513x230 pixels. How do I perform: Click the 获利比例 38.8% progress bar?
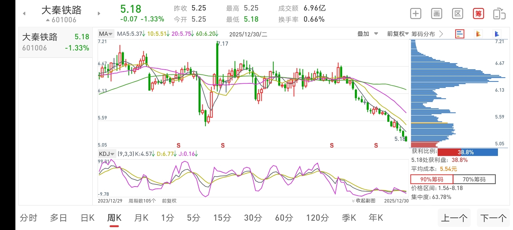[x=467, y=152]
